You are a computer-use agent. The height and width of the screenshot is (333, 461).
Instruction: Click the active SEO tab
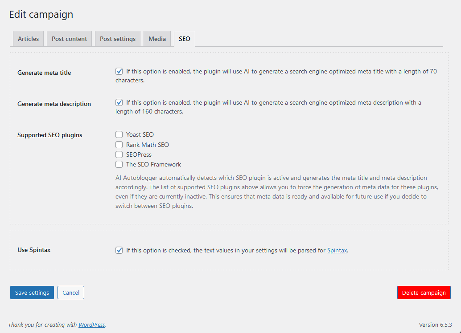(x=184, y=39)
